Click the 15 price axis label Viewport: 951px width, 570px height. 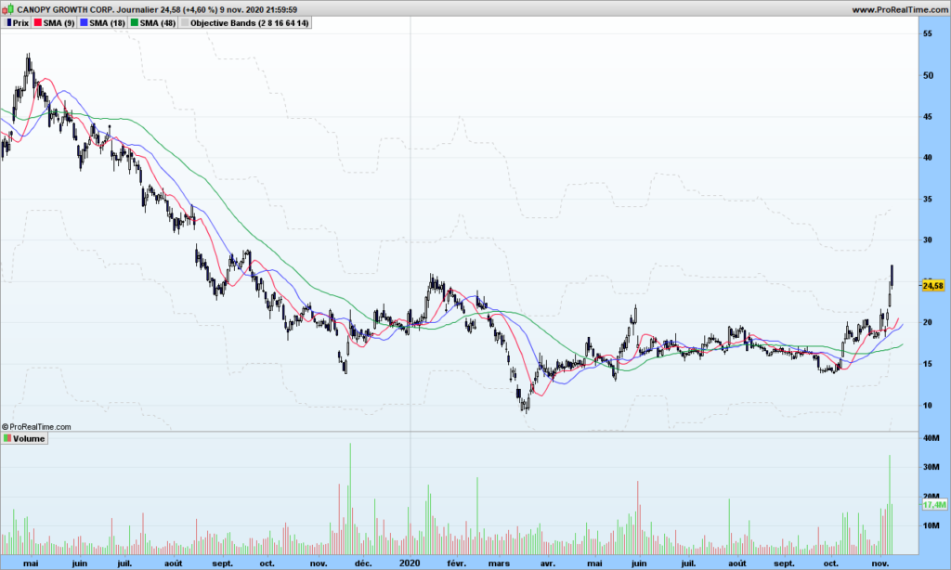point(928,364)
